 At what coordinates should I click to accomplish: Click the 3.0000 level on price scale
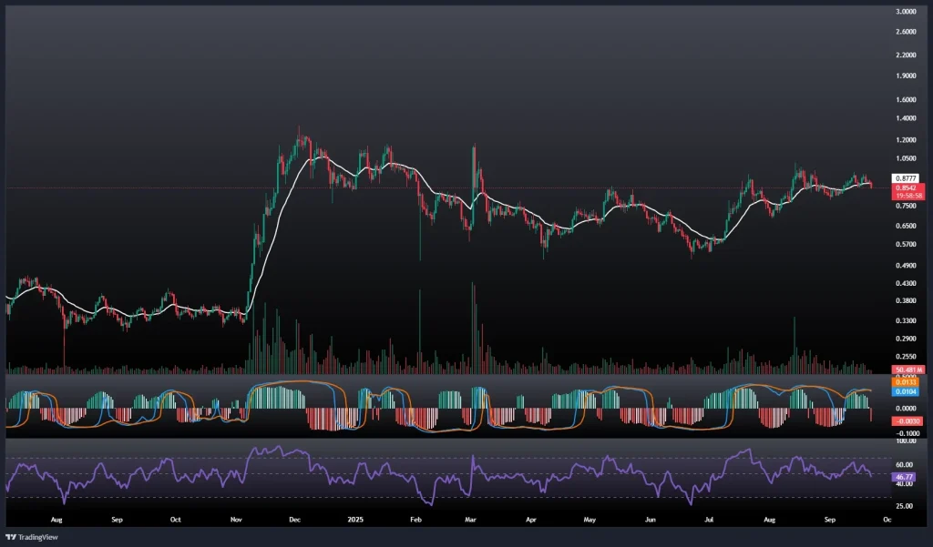(x=907, y=12)
